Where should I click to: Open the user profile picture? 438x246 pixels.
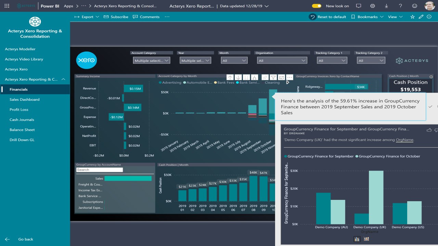tap(430, 6)
